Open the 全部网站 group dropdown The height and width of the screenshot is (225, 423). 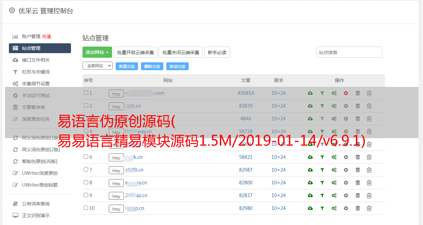click(98, 66)
